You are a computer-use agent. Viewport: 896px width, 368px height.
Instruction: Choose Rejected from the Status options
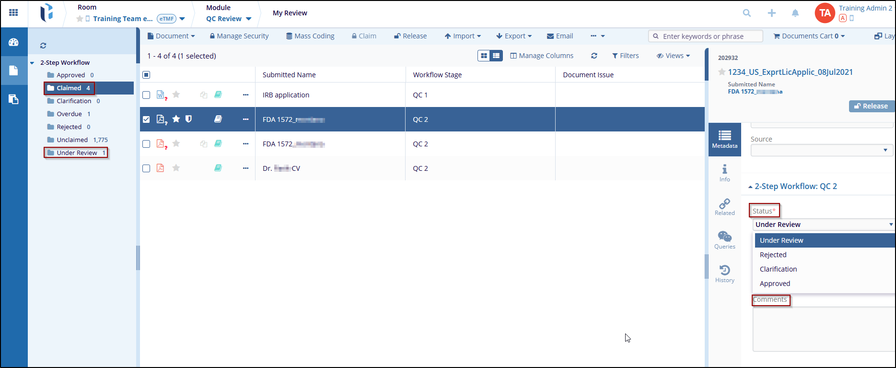tap(773, 255)
